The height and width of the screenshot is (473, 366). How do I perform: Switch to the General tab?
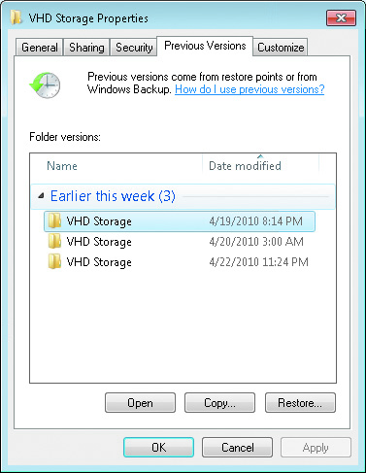[x=39, y=48]
